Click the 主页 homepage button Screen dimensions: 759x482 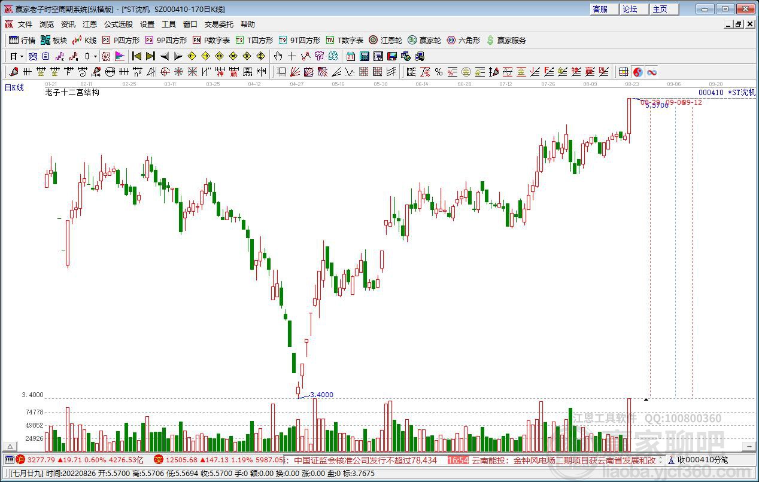(x=664, y=9)
